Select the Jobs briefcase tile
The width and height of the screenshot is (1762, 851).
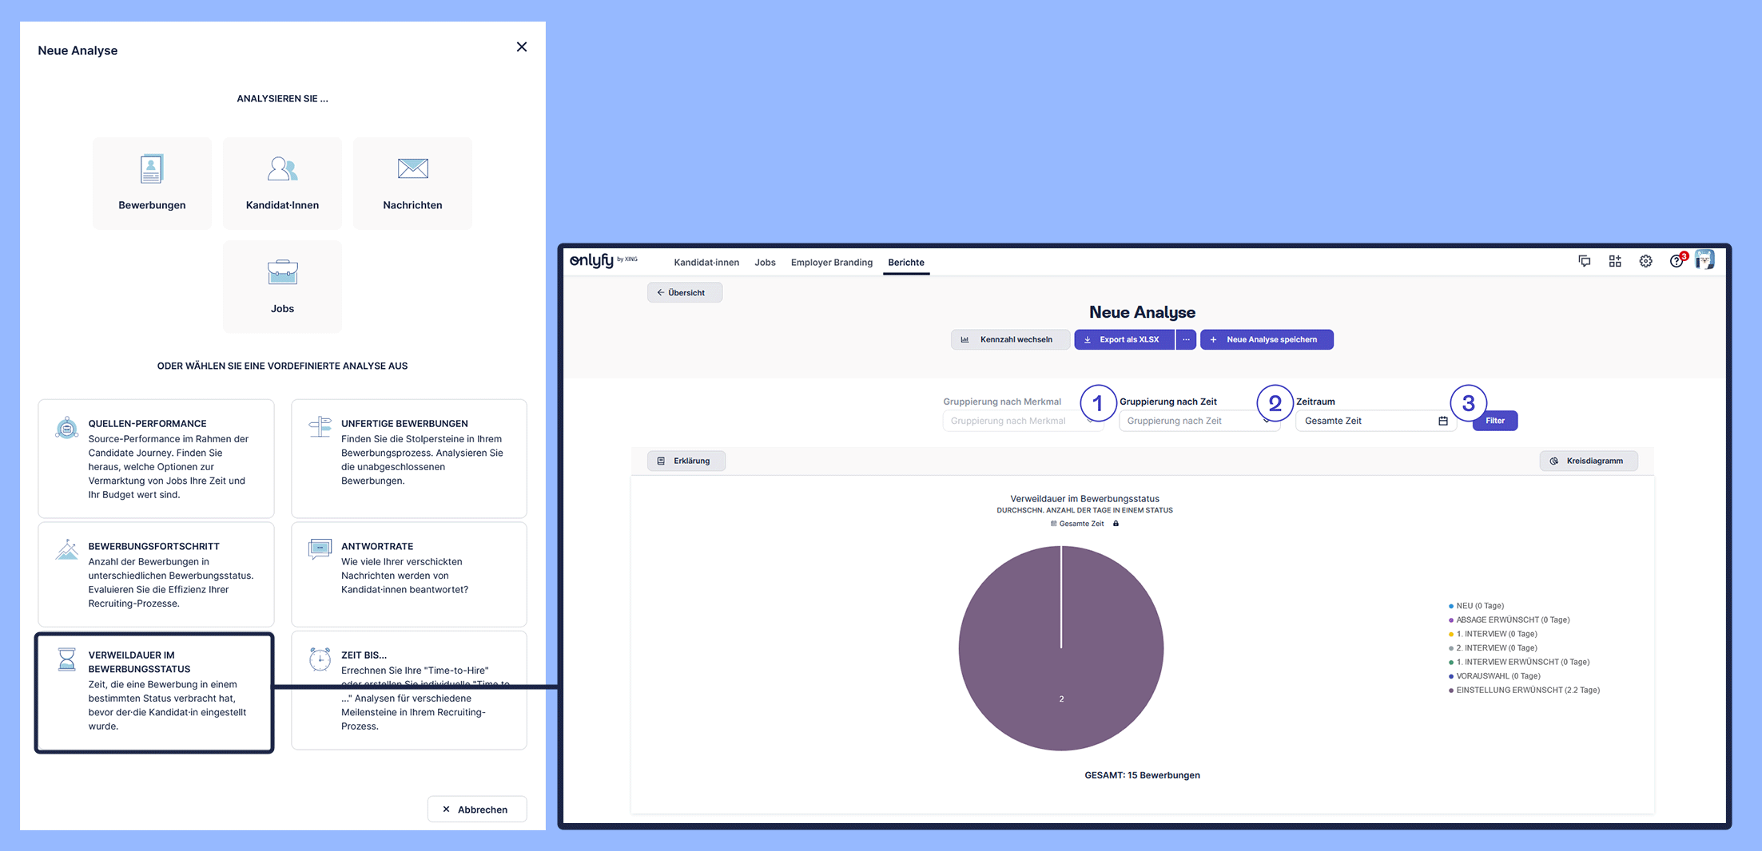[x=282, y=287]
